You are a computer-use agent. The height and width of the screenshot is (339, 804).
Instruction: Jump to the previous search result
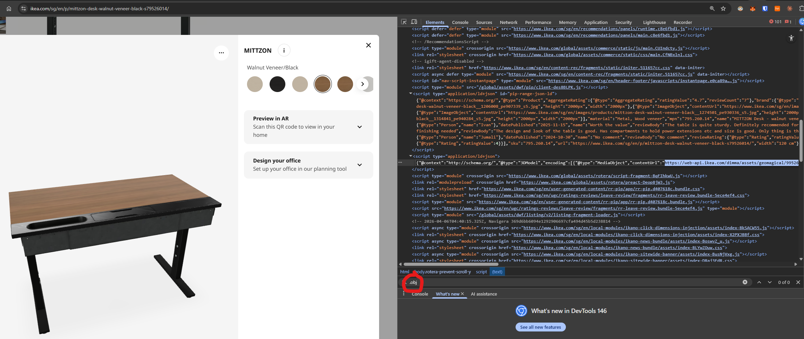759,282
